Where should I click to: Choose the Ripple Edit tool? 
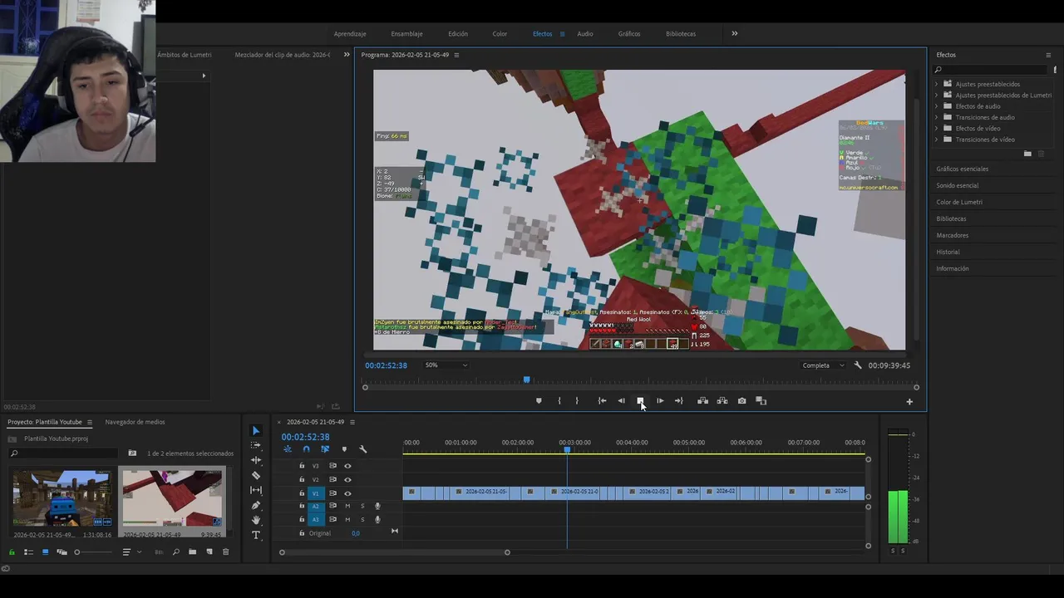tap(256, 460)
